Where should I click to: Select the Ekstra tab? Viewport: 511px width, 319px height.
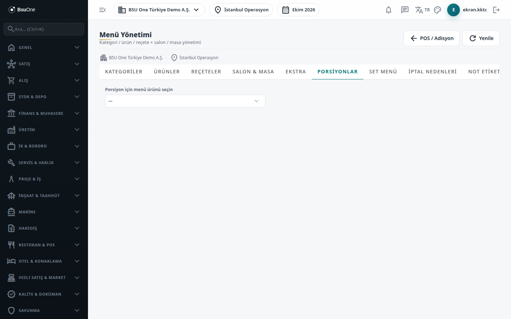pos(296,72)
